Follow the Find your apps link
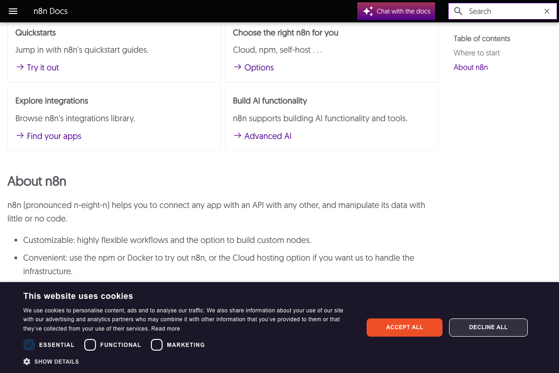559x373 pixels. (x=54, y=136)
